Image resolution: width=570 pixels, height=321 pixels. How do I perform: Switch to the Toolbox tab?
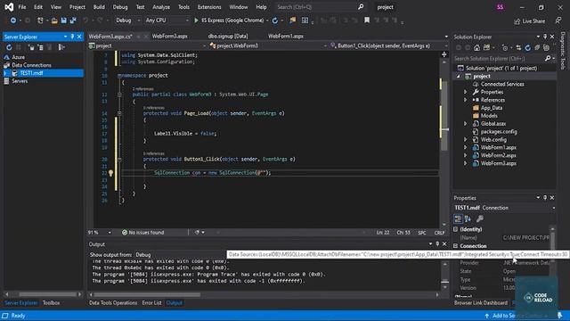click(x=51, y=303)
